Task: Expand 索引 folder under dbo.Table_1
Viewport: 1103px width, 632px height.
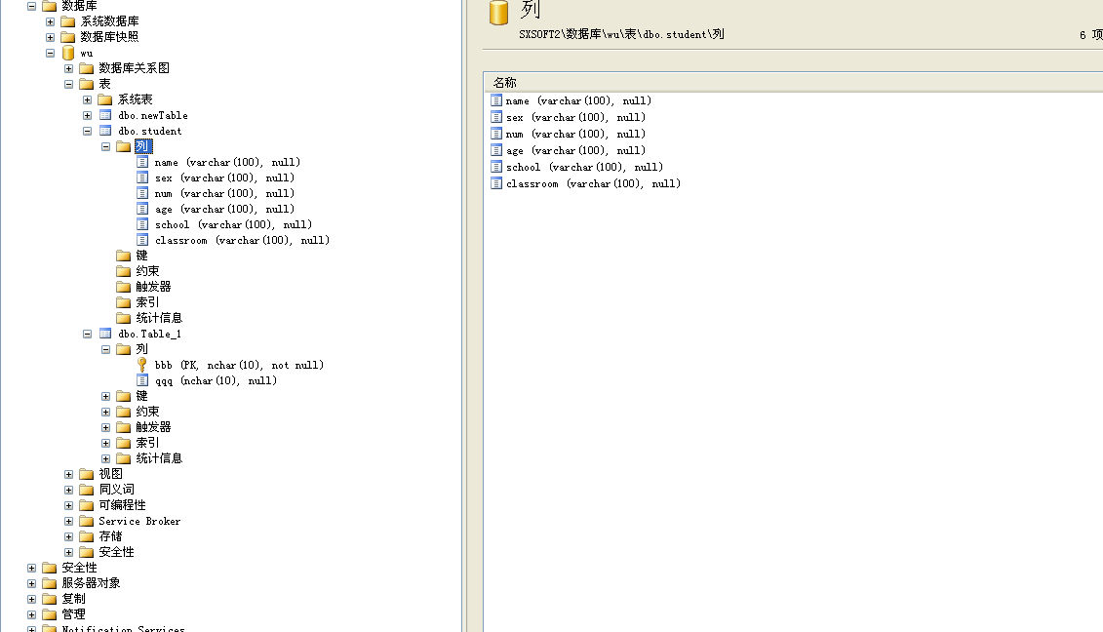Action: click(x=105, y=443)
